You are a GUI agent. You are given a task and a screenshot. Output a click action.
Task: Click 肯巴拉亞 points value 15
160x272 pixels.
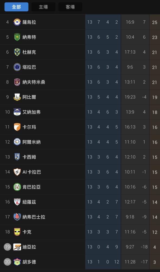tap(155, 187)
